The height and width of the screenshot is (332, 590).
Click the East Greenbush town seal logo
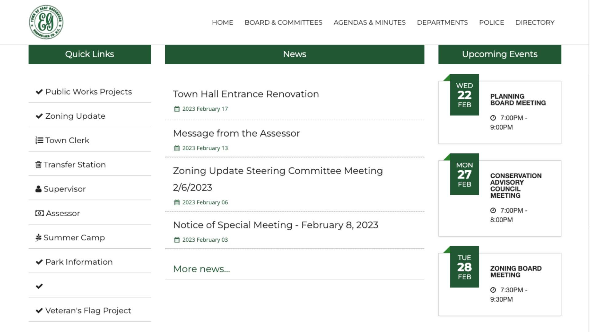pyautogui.click(x=46, y=22)
